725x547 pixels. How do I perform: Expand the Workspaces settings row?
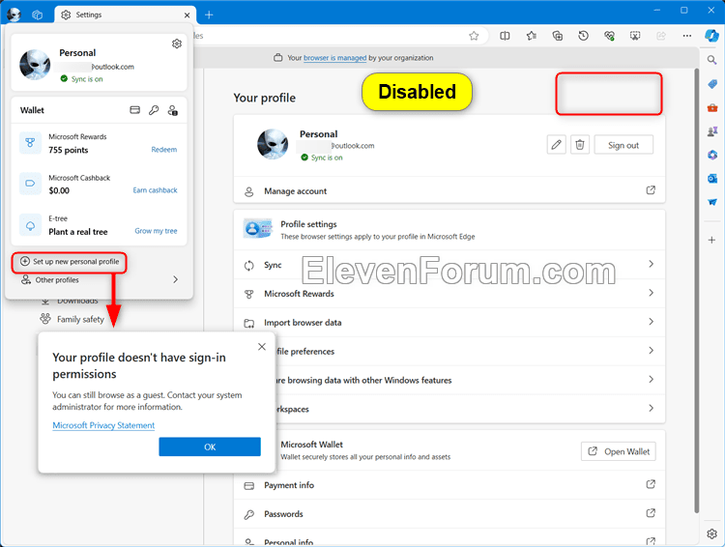(471, 409)
